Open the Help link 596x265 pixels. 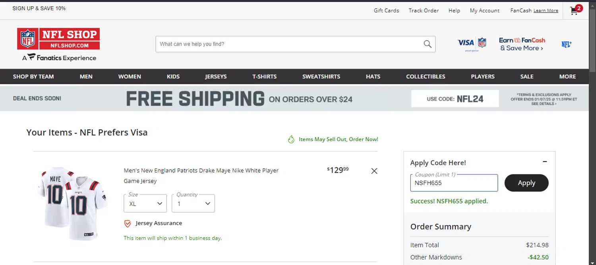[454, 11]
